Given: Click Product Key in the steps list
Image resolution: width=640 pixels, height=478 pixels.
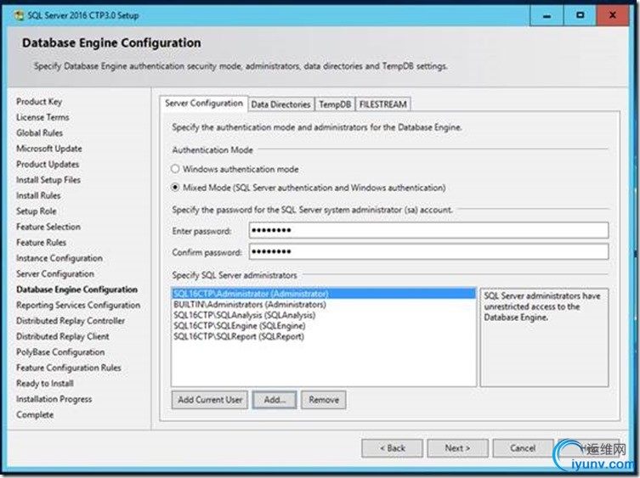Looking at the screenshot, I should pos(39,102).
